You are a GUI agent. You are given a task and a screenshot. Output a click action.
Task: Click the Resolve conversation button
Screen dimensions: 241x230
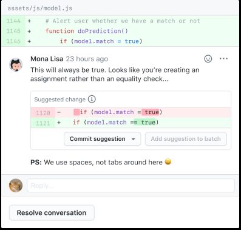tap(52, 212)
